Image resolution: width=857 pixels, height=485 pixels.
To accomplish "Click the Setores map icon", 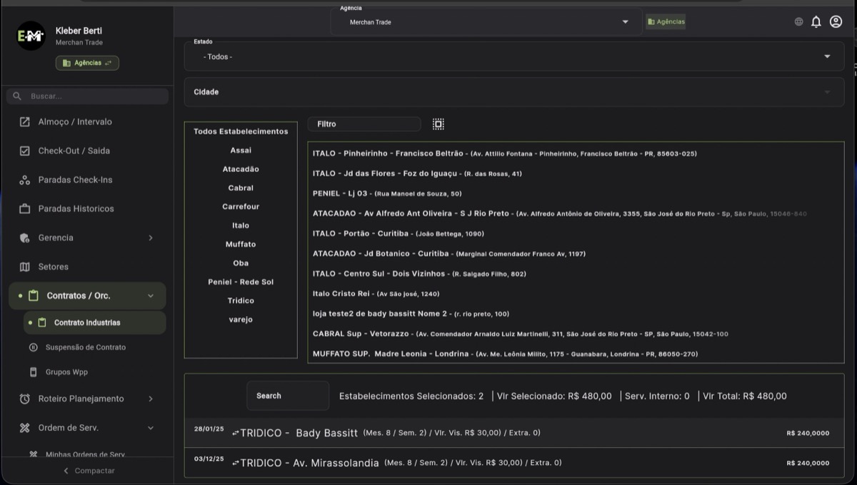I will point(25,267).
